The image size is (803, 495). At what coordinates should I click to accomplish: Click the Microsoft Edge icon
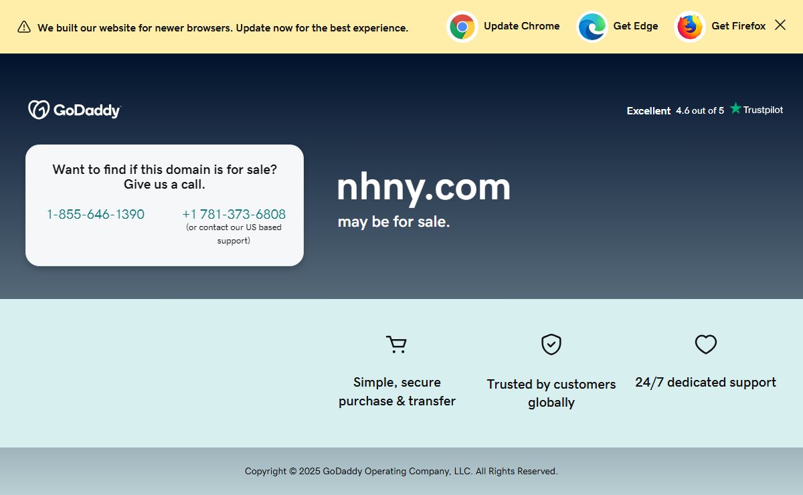tap(592, 27)
